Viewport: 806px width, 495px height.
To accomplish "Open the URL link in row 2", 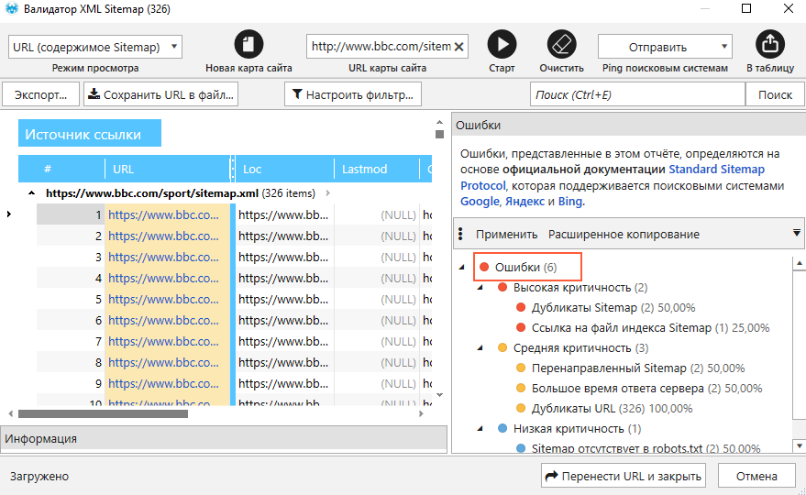I will [x=163, y=236].
